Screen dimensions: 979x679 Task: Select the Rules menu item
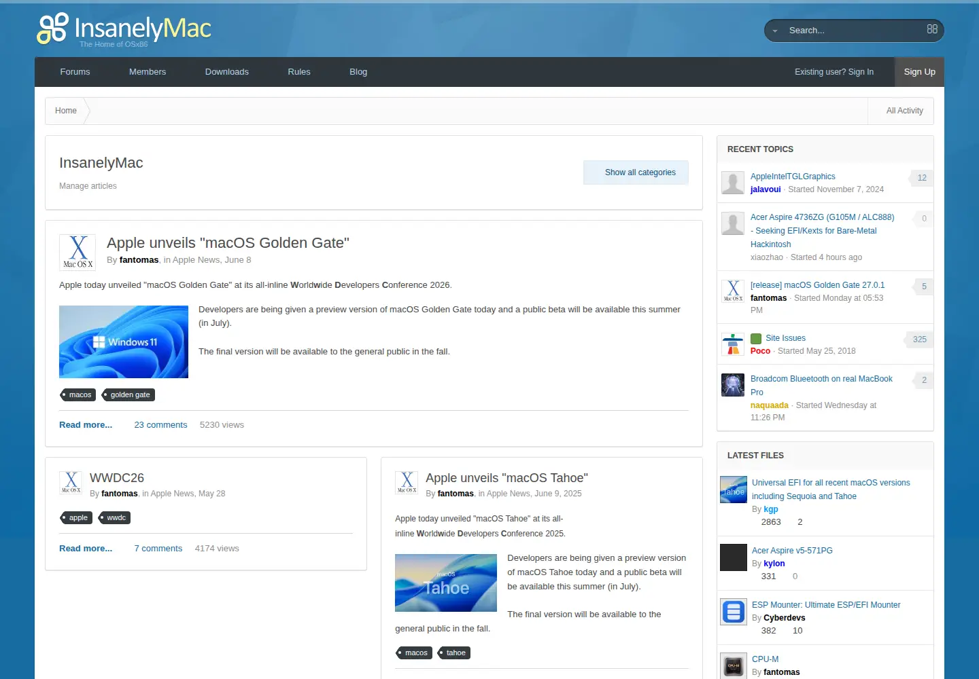tap(299, 72)
